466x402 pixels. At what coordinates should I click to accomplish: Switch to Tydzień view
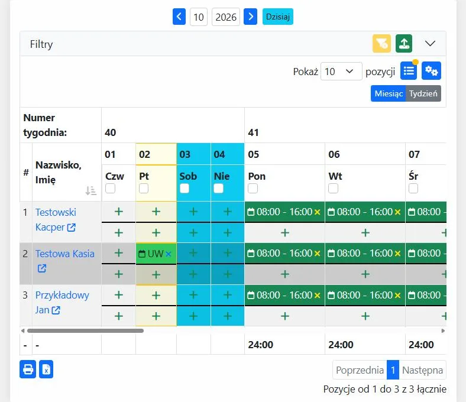423,93
